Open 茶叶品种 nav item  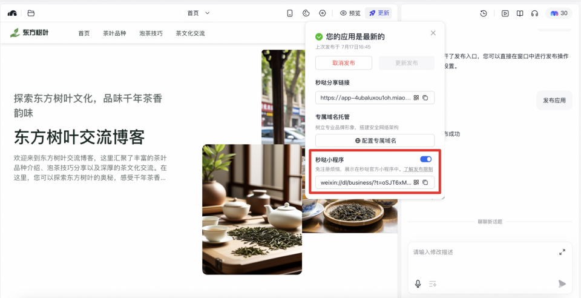114,33
